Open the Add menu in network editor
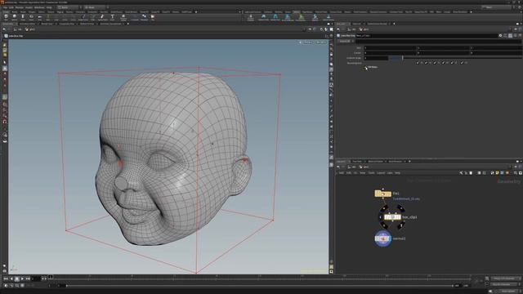Viewport: 523px width, 294px height. pos(342,173)
